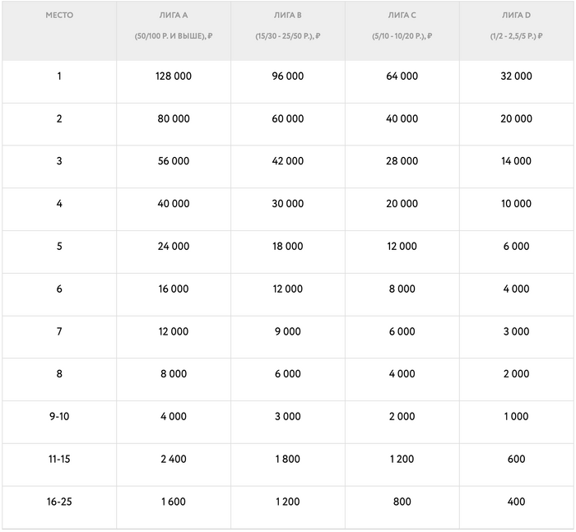
Task: Click the 64 000 cell in Лига C
Action: [402, 76]
